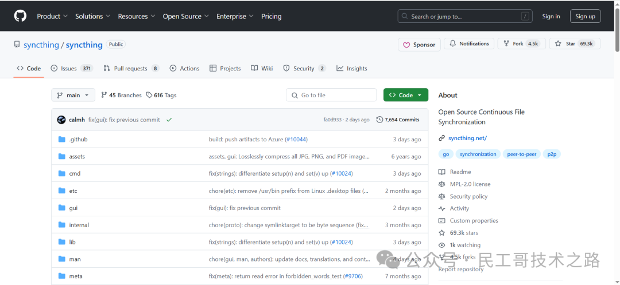This screenshot has height=285, width=620.
Task: Click the stars count star icon
Action: coord(441,233)
